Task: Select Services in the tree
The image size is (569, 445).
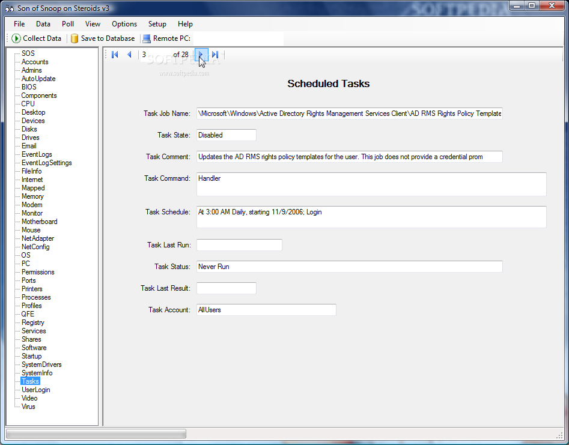Action: 34,331
